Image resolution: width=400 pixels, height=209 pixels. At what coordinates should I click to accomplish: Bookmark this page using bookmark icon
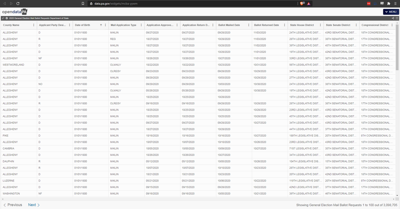[x=82, y=3]
